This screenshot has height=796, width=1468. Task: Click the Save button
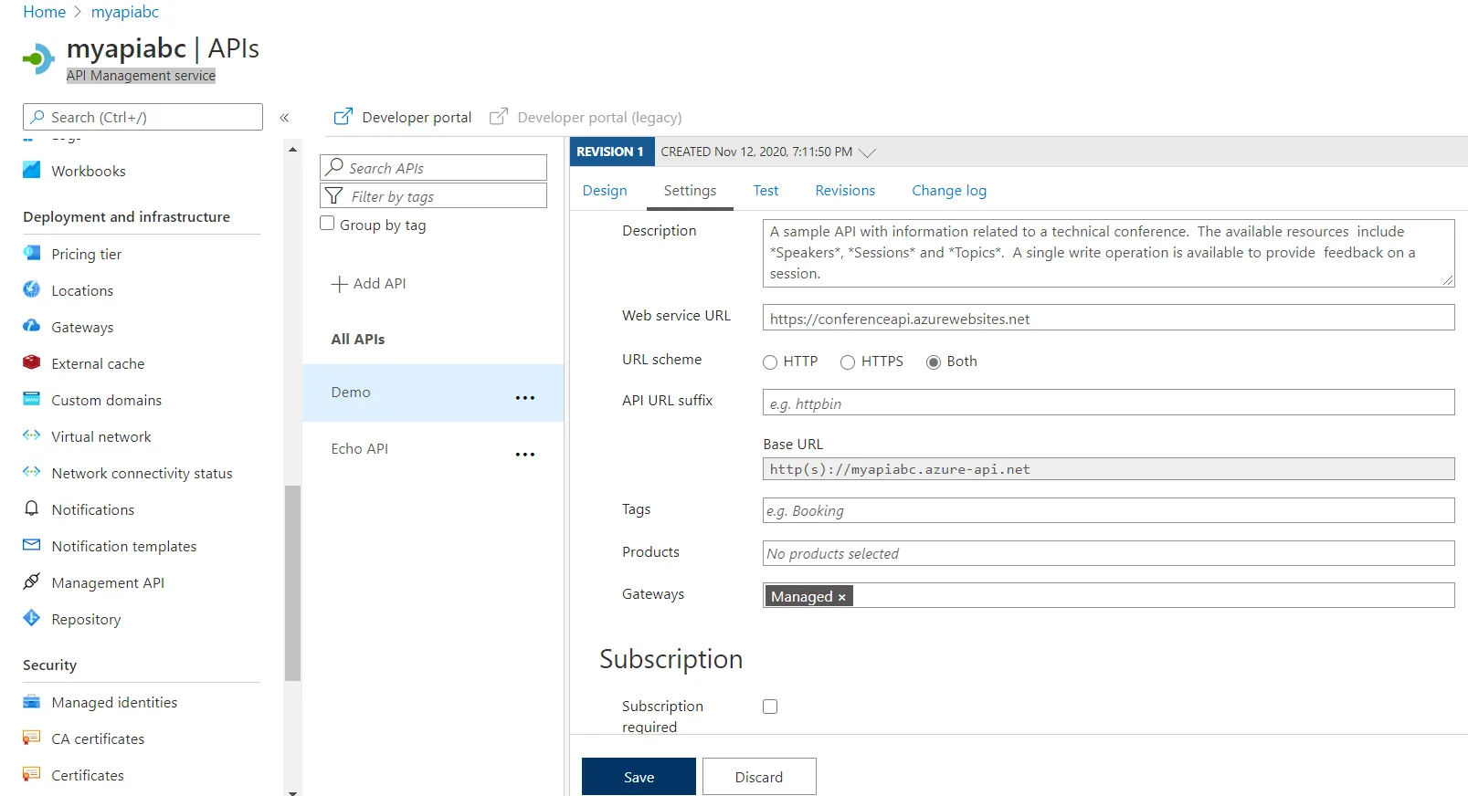click(639, 777)
